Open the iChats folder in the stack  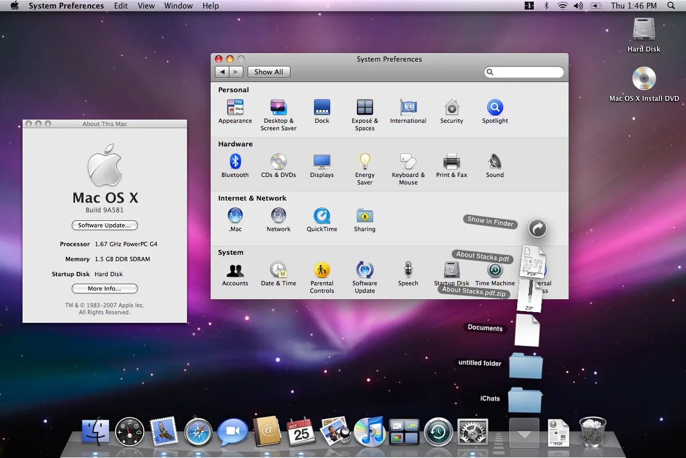pyautogui.click(x=525, y=400)
